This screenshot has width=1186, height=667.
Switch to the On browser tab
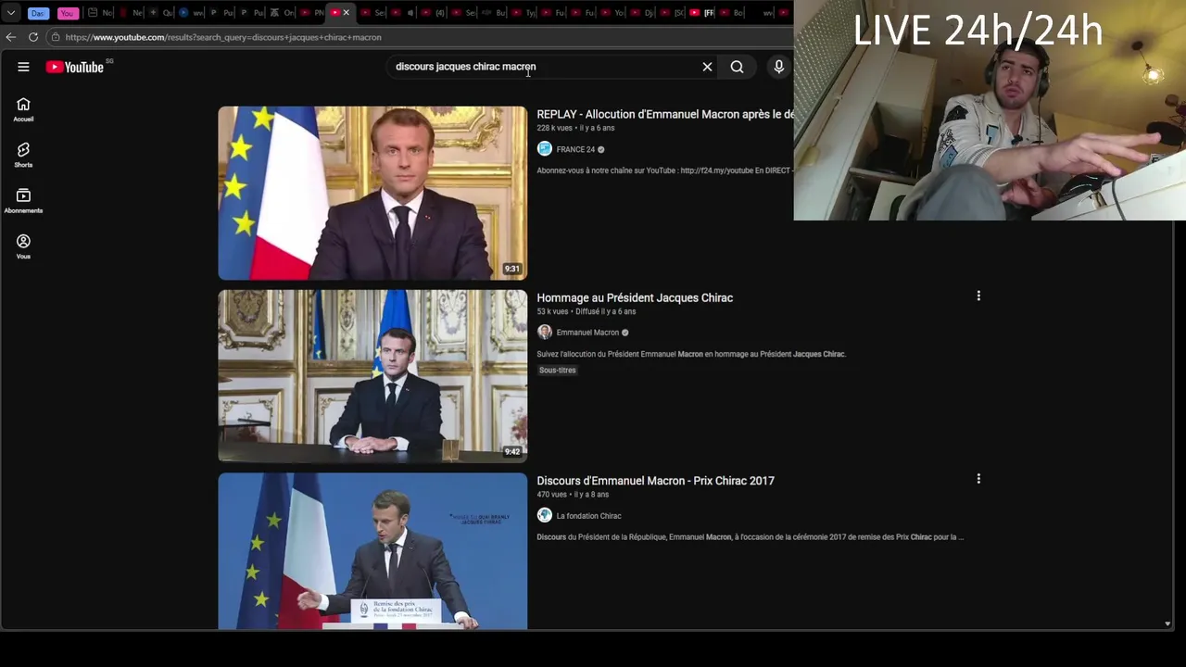(x=282, y=13)
